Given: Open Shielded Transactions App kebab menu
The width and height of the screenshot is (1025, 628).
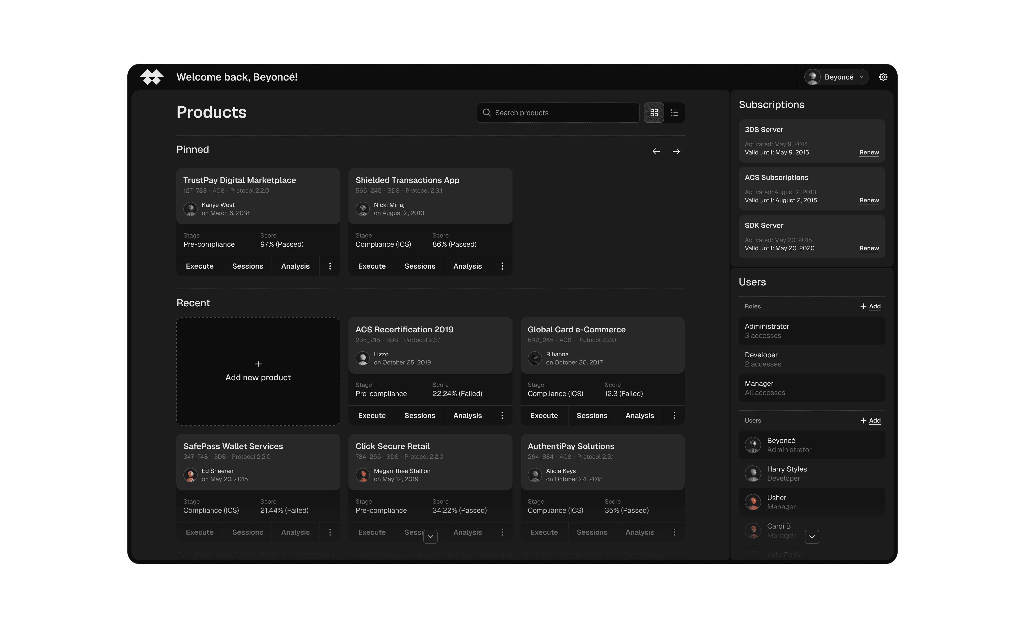Looking at the screenshot, I should click(x=502, y=266).
